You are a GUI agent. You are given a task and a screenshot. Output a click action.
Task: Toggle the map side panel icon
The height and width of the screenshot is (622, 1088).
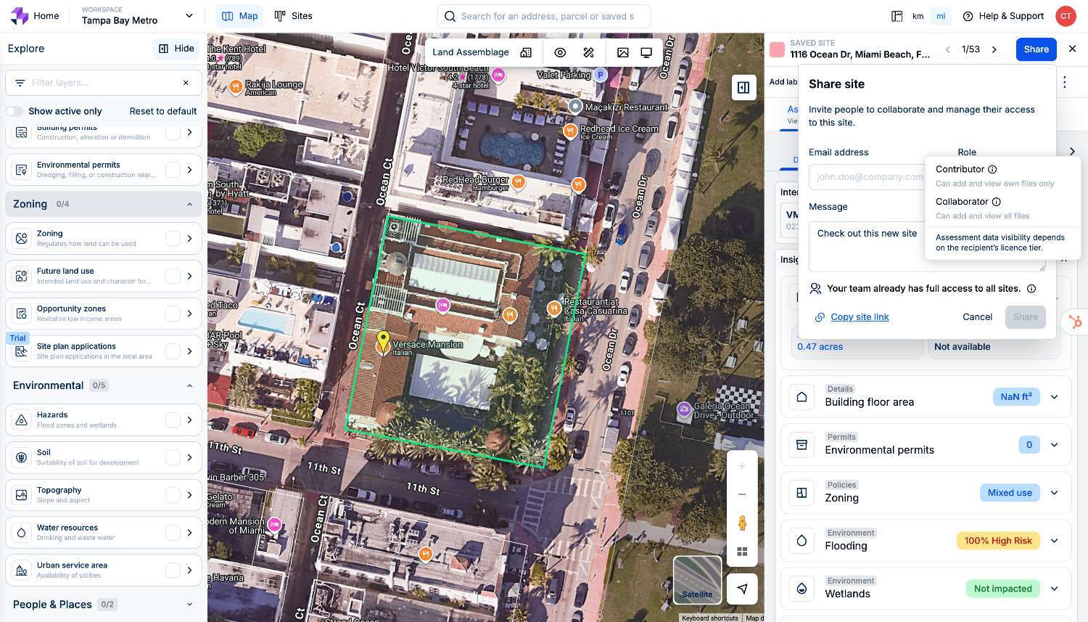(743, 88)
